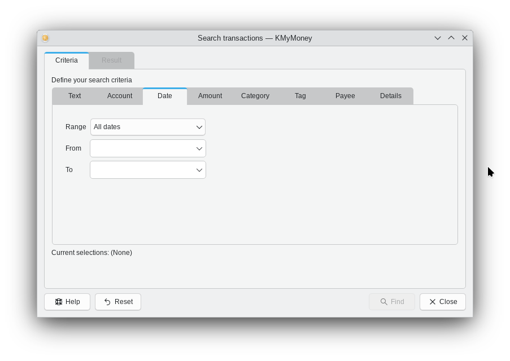
Task: Select the Criteria tab
Action: [x=67, y=61]
